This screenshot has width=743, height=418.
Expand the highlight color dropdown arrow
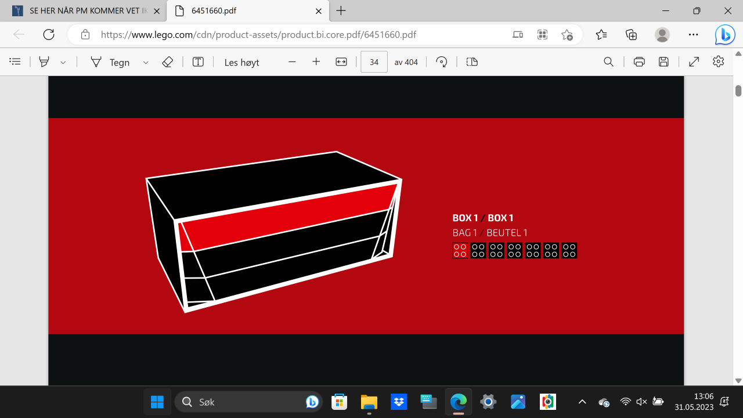63,62
